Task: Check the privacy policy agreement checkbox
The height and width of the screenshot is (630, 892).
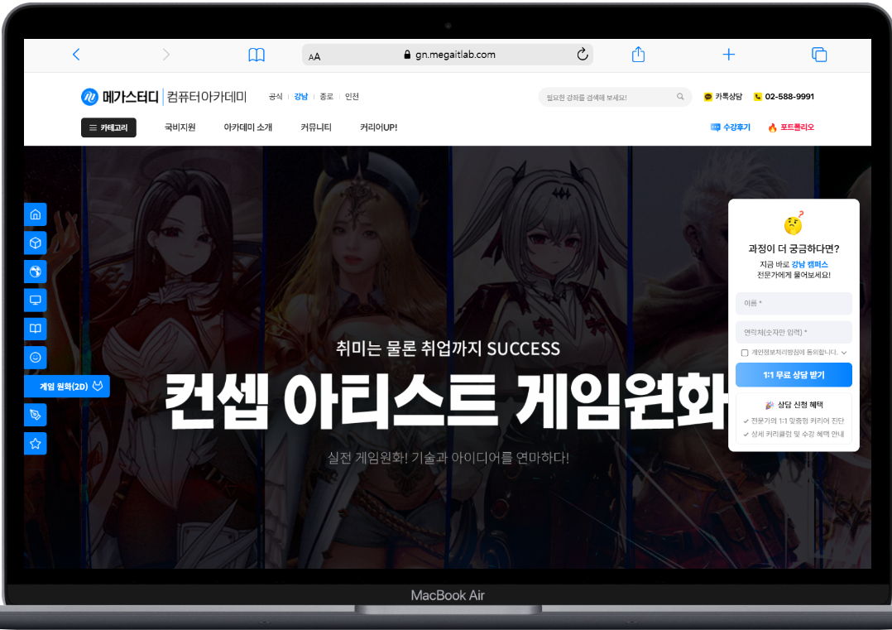Action: coord(744,353)
